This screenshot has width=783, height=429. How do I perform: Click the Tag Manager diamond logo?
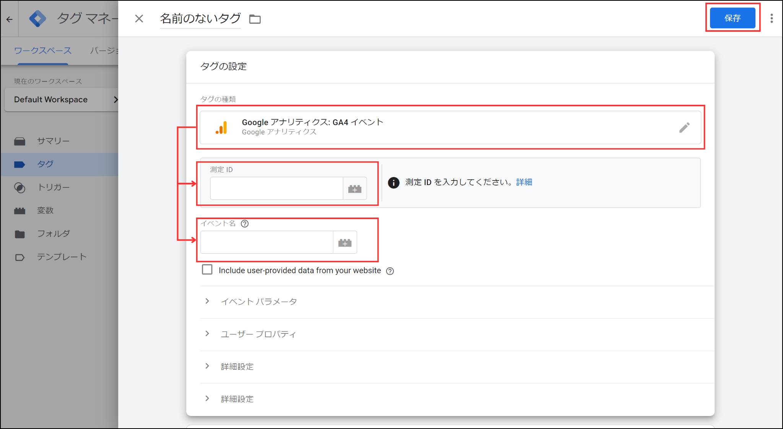[37, 18]
